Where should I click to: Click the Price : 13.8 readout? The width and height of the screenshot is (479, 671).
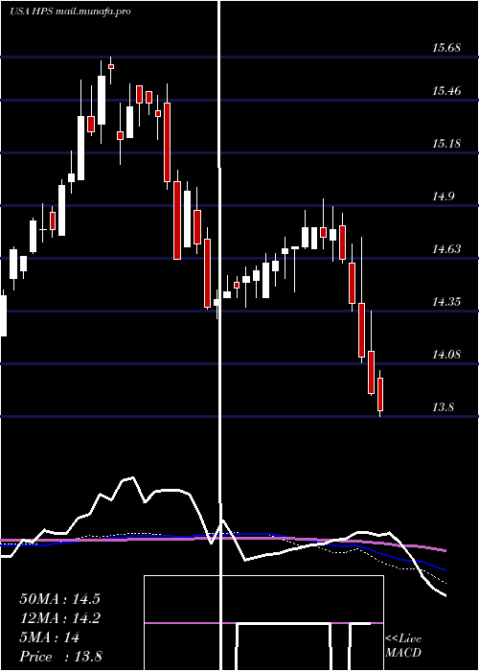pos(60,657)
